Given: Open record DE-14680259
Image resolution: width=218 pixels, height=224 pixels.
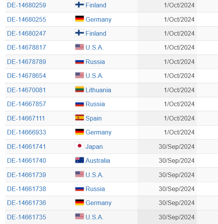Looking at the screenshot, I should 27,5.
